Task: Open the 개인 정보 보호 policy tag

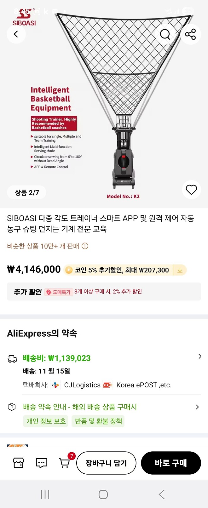Action: pos(45,421)
